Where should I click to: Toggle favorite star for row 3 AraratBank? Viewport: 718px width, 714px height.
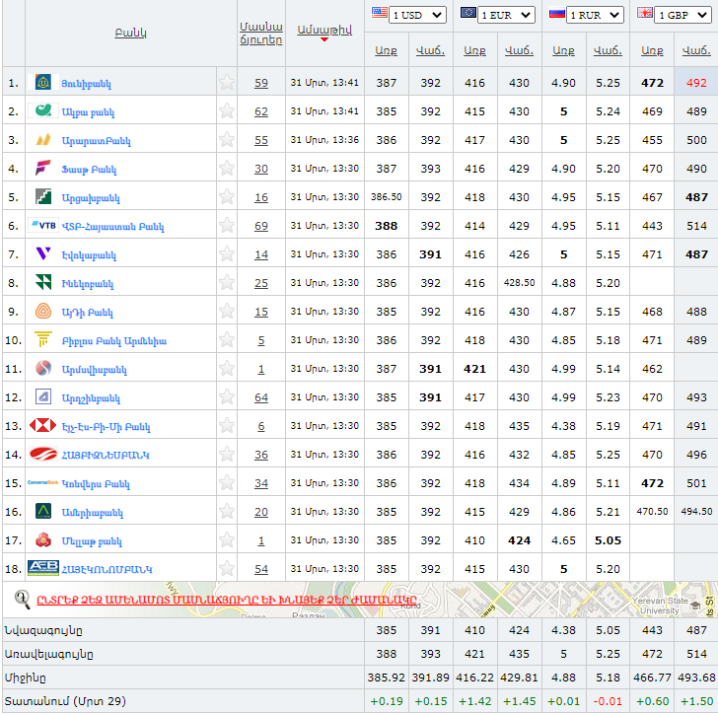[226, 140]
